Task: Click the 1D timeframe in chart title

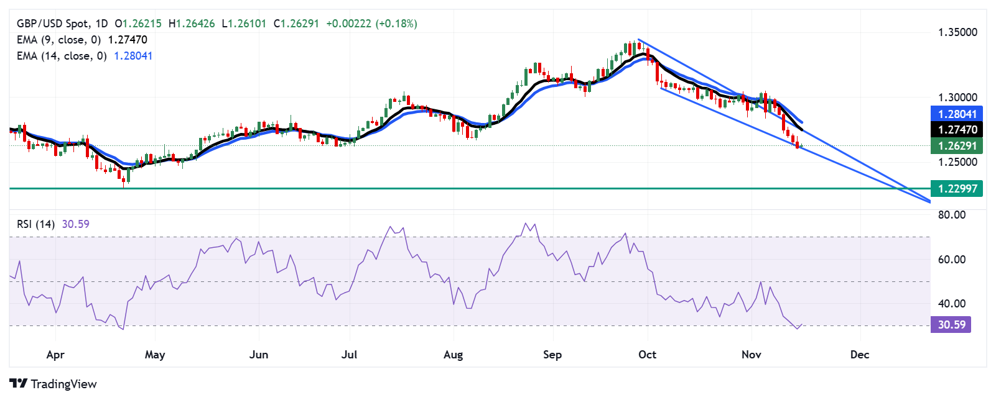Action: 101,24
